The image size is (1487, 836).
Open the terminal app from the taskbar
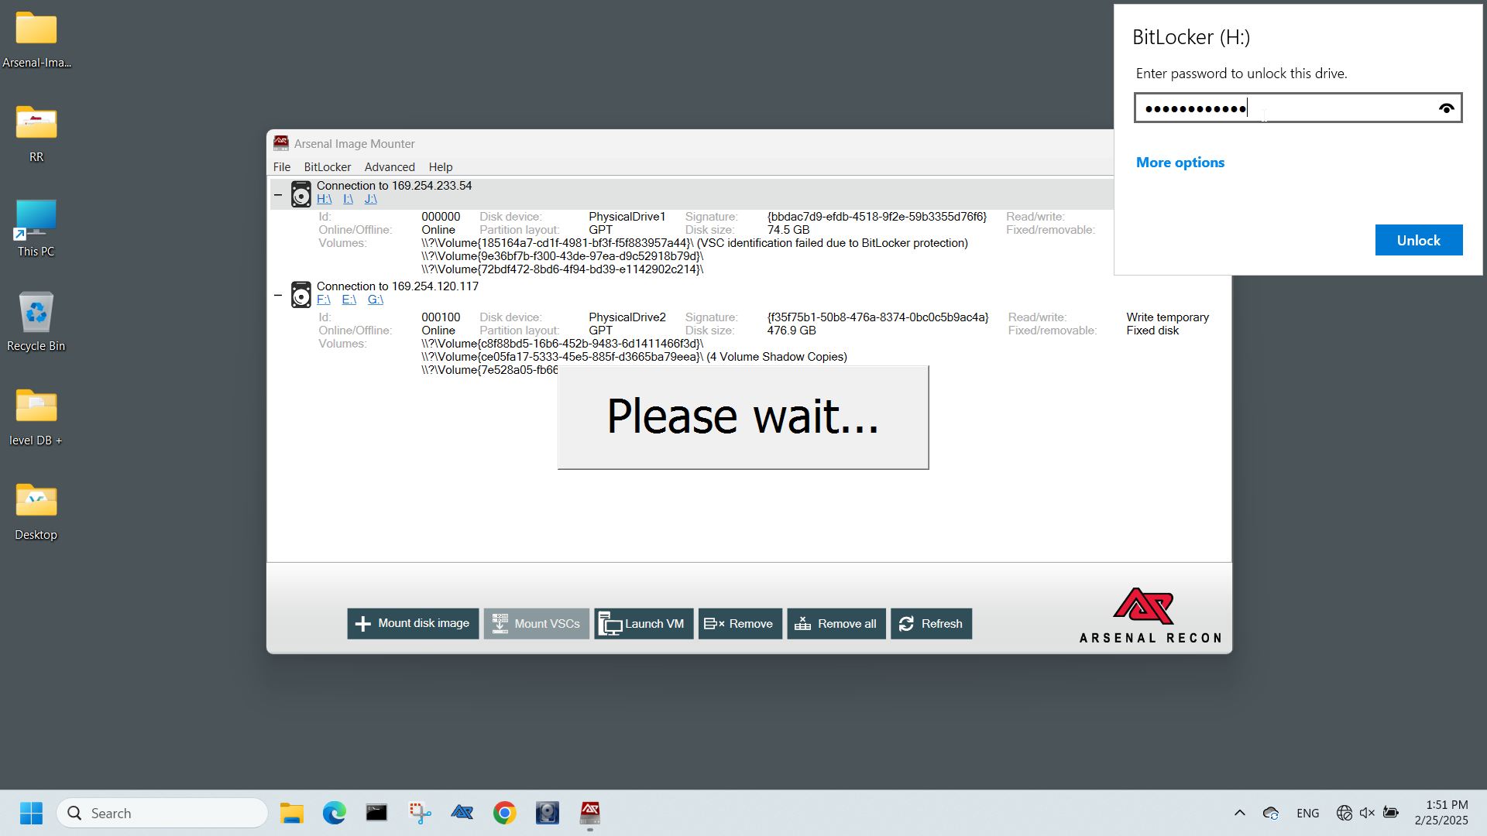point(377,813)
